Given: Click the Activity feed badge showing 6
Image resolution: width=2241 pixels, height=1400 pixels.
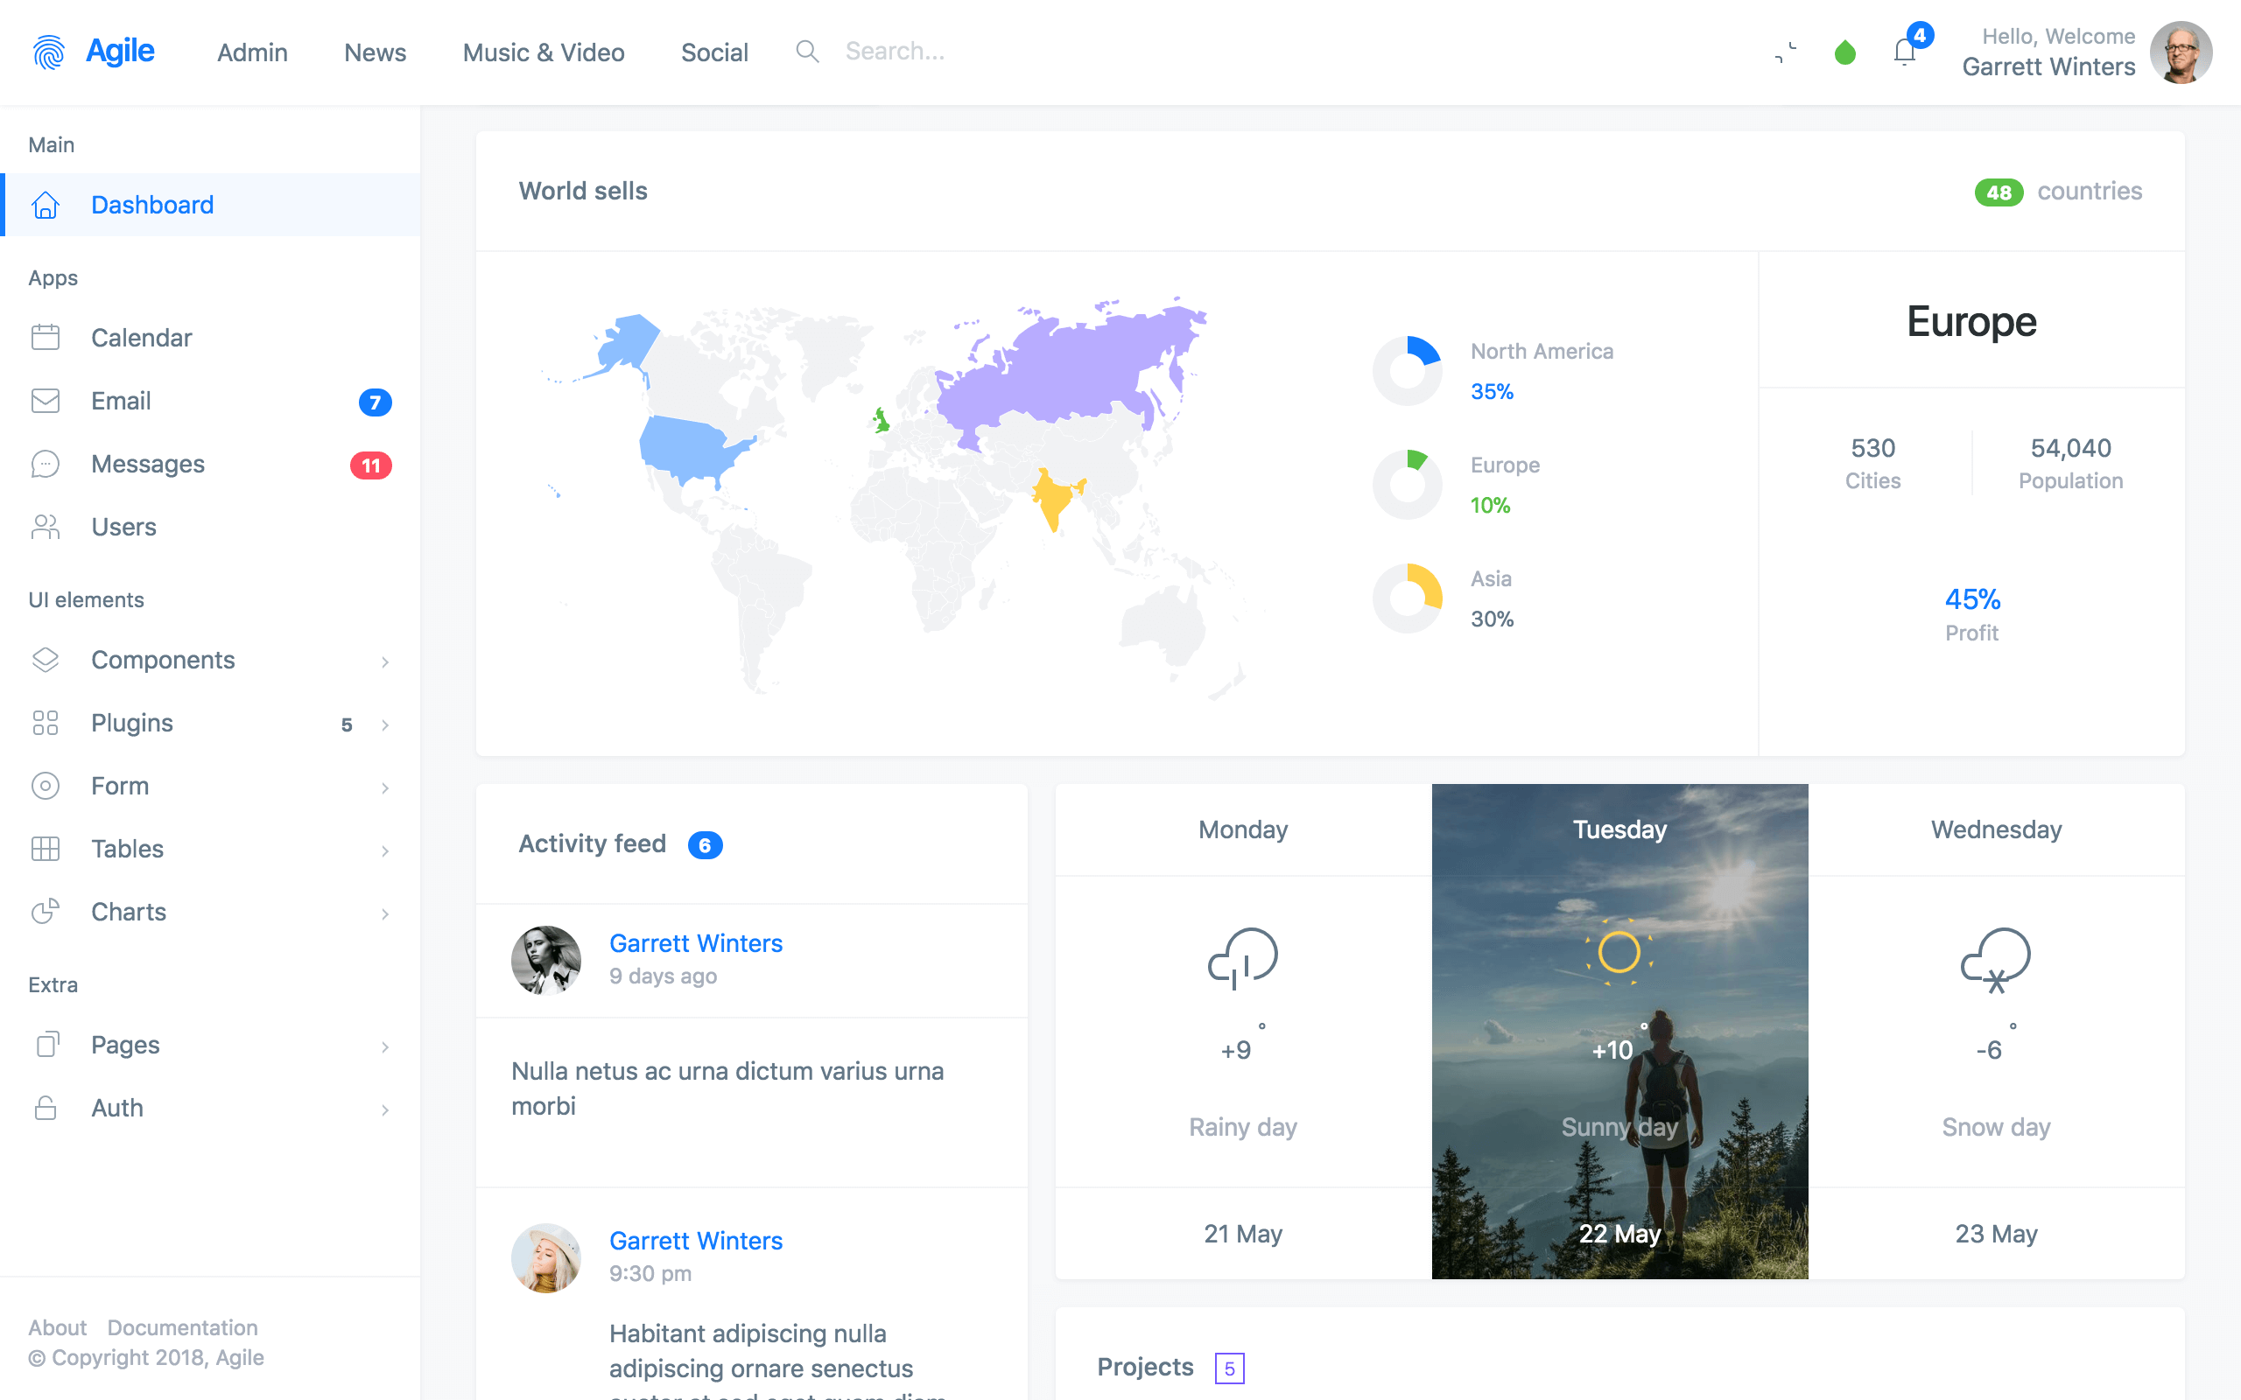Looking at the screenshot, I should tap(705, 844).
